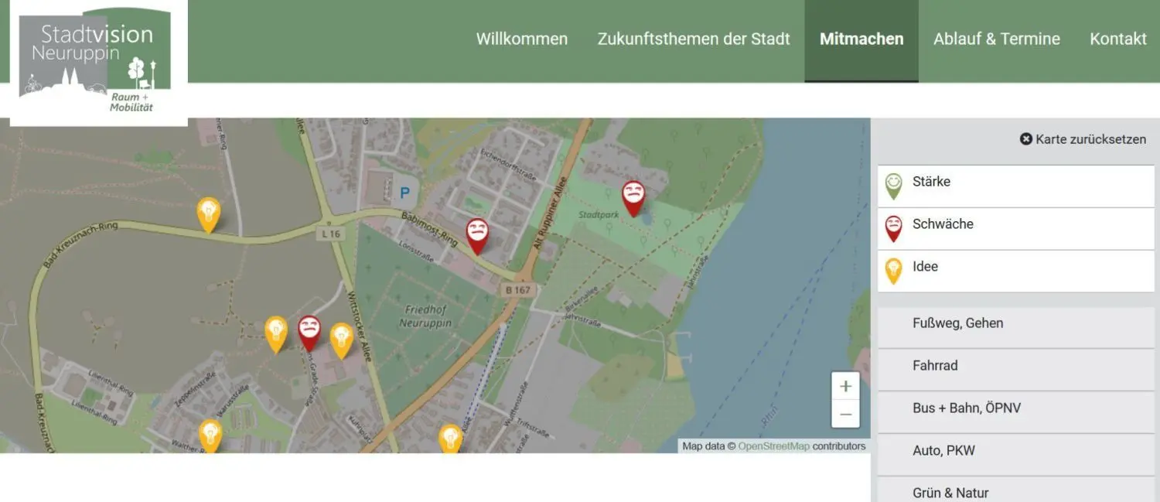Click the yellow marker at the bottom map edge
1160x502 pixels.
[451, 437]
